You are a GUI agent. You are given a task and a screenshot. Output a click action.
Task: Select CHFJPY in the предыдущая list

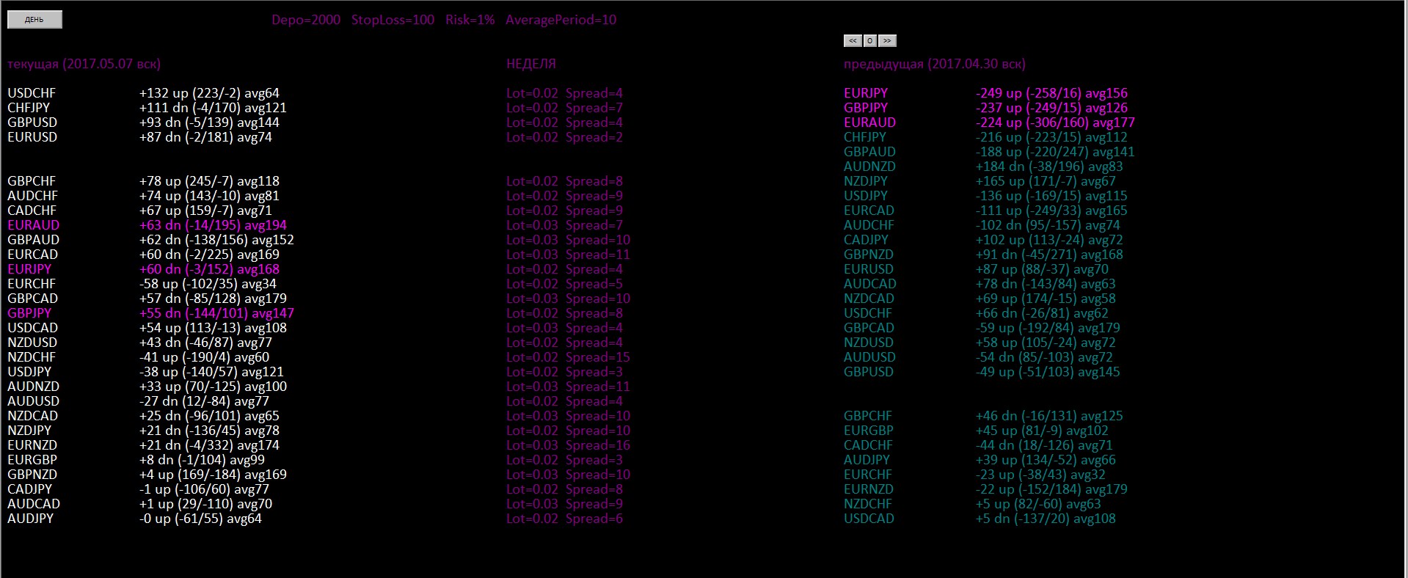tap(865, 137)
